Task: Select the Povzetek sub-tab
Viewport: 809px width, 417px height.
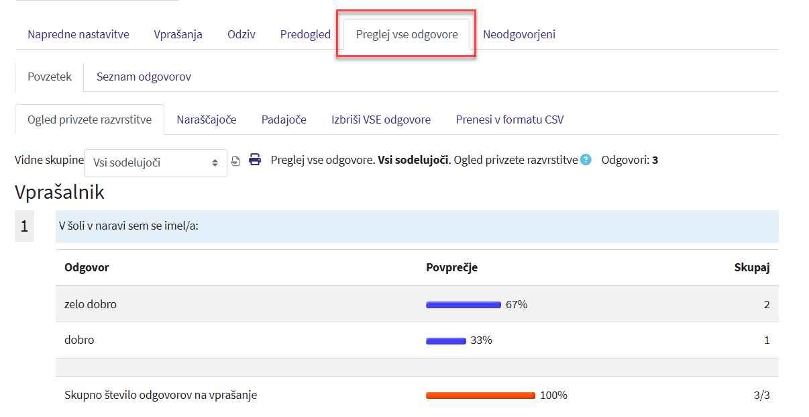Action: click(x=50, y=77)
